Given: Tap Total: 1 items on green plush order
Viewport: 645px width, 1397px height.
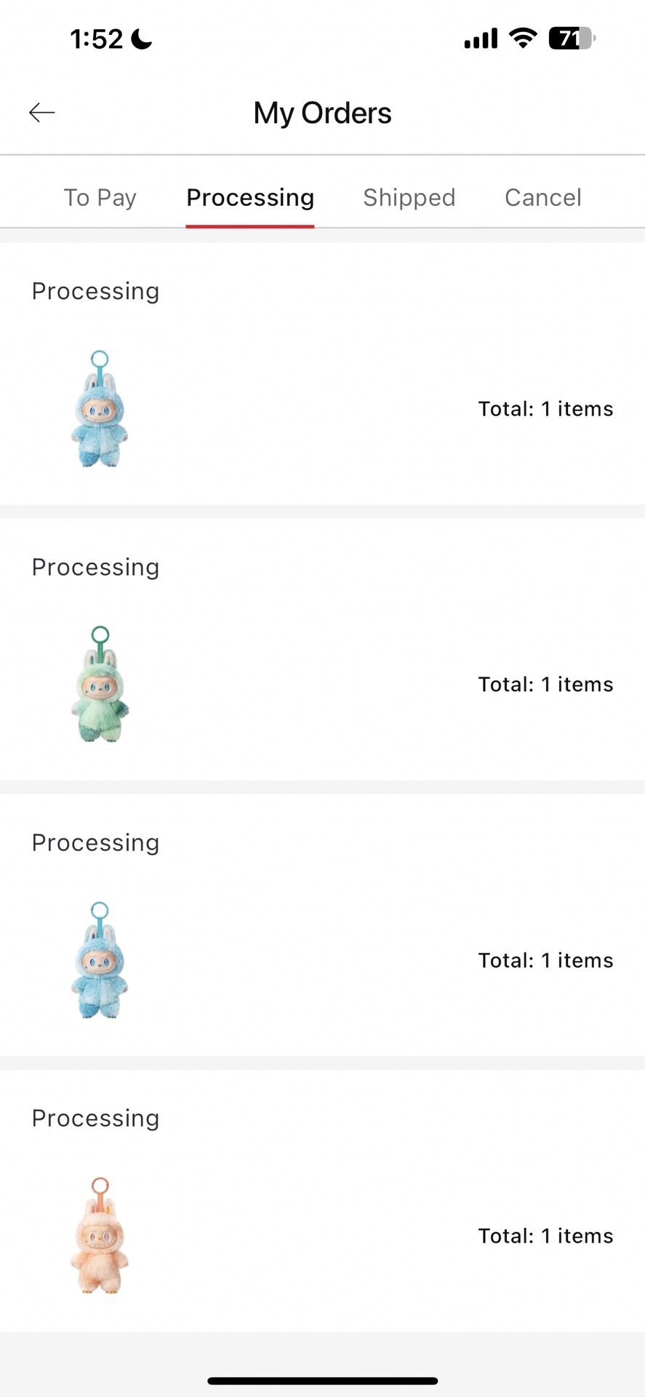Looking at the screenshot, I should 545,685.
